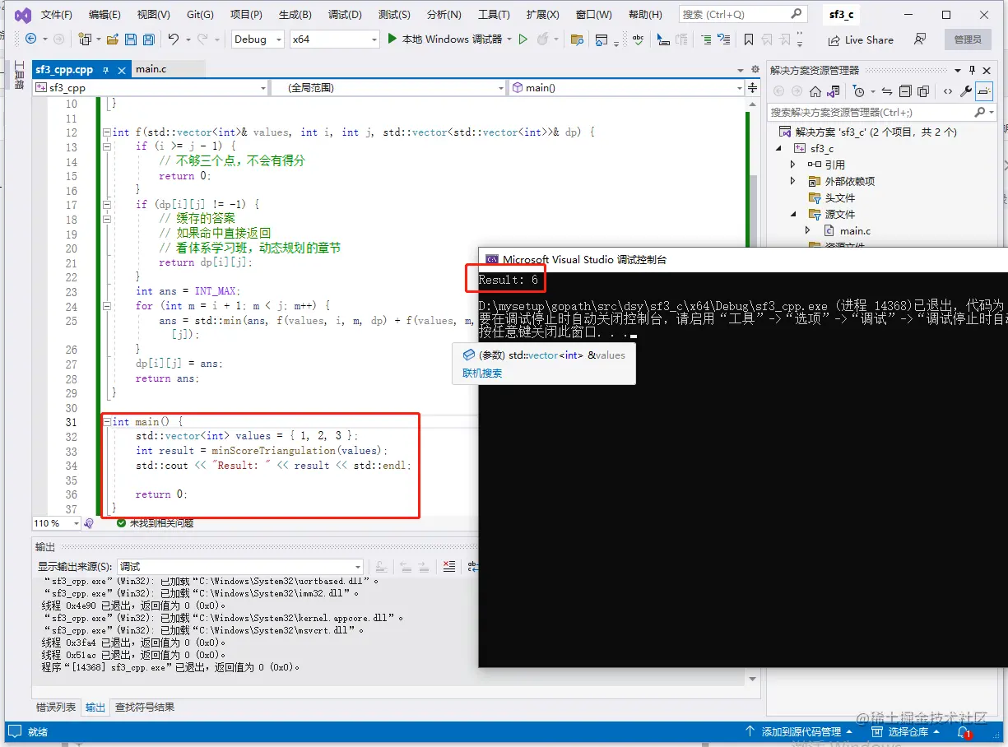Sync with active document arrows icon
Screen dimensions: 1008x747
[x=886, y=91]
